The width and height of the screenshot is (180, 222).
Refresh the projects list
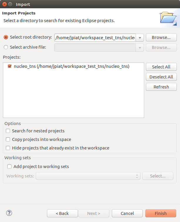click(161, 87)
